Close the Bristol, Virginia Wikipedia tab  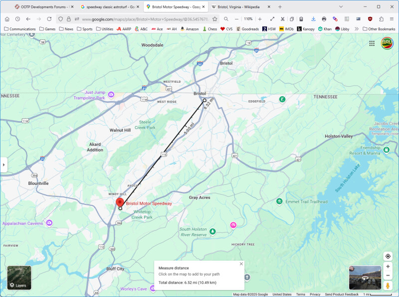coord(269,7)
